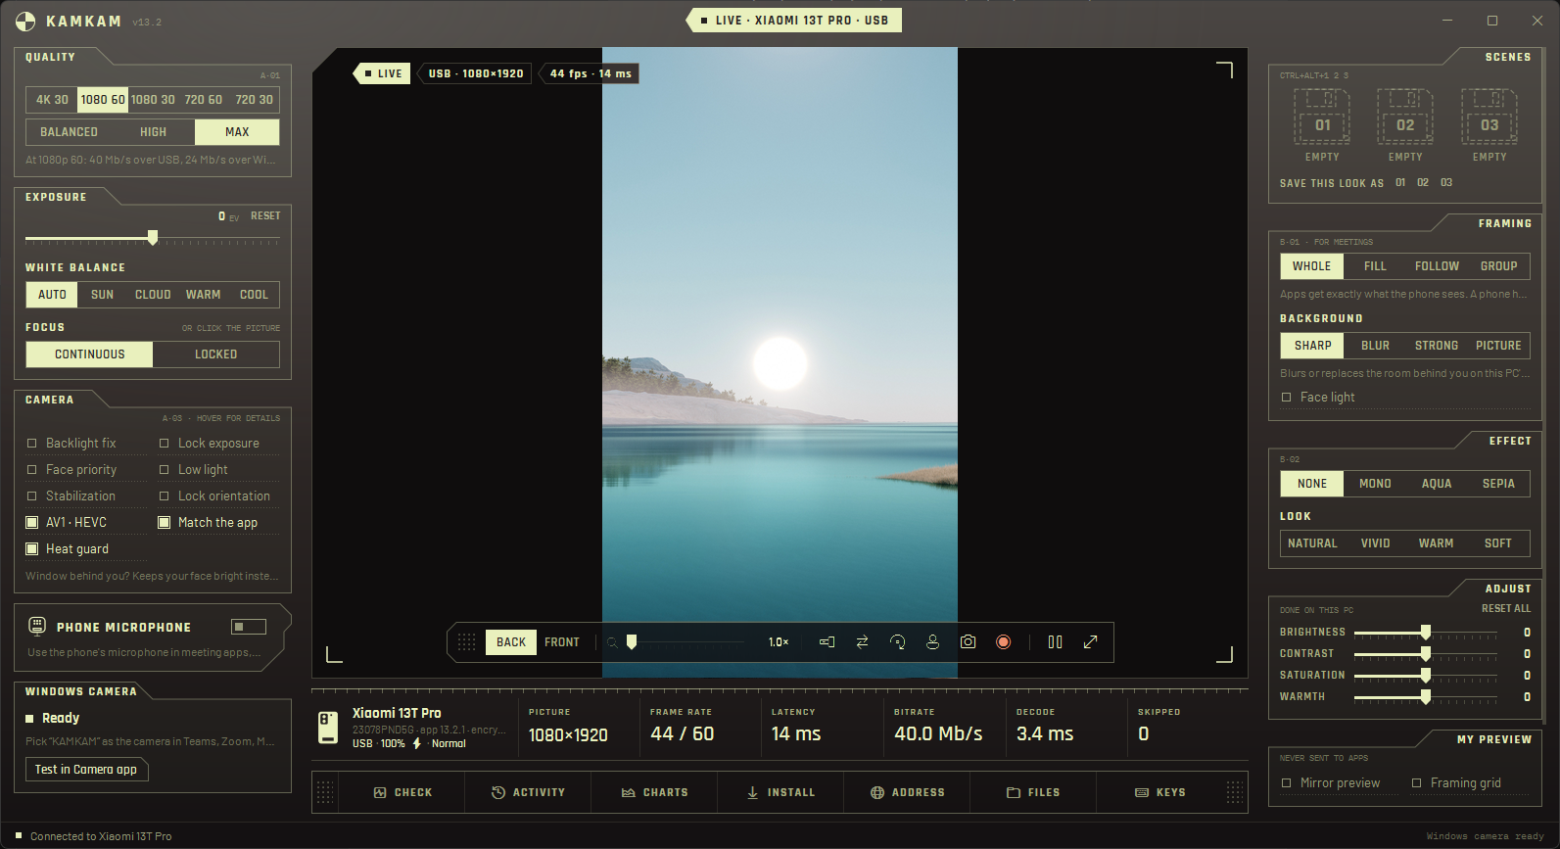1560x849 pixels.
Task: Click Reset All in Adjust panel
Action: tap(1506, 609)
